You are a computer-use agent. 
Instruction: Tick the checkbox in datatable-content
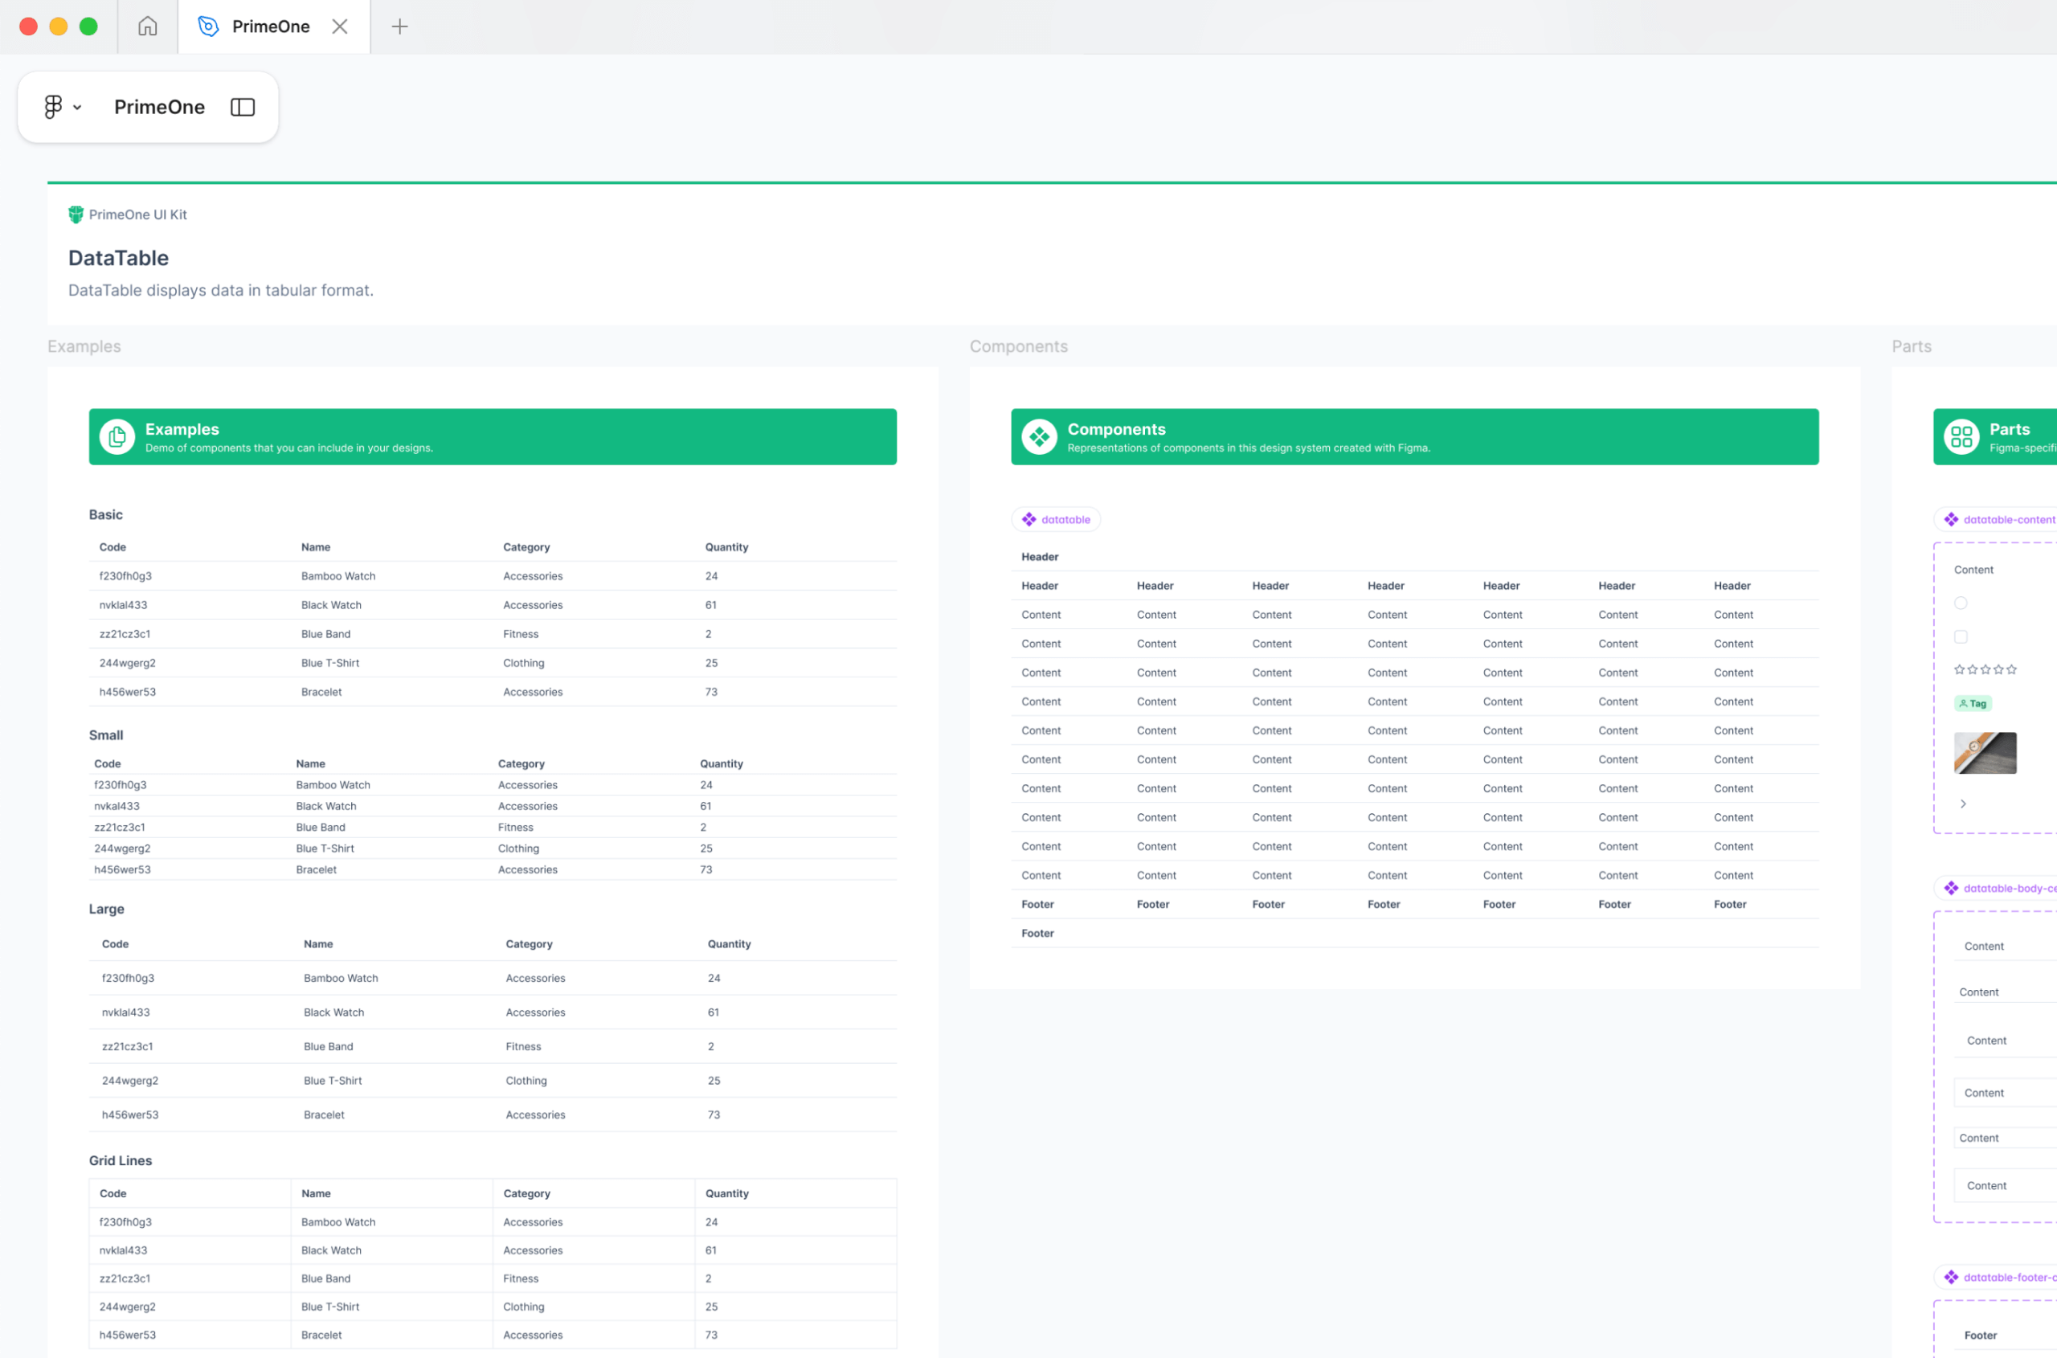click(1961, 636)
